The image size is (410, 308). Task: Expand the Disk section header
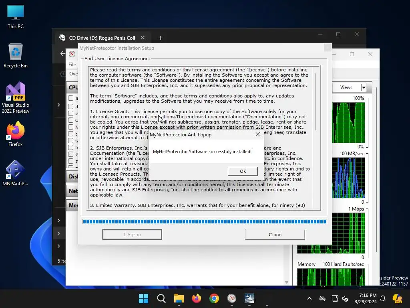click(x=73, y=176)
